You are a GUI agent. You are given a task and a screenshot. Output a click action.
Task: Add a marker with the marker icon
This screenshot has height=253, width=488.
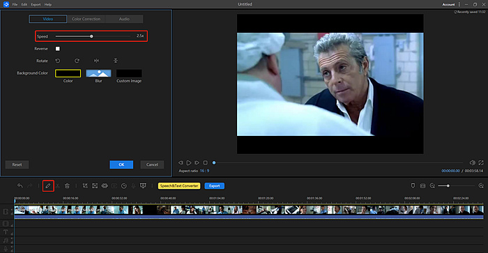pyautogui.click(x=413, y=186)
